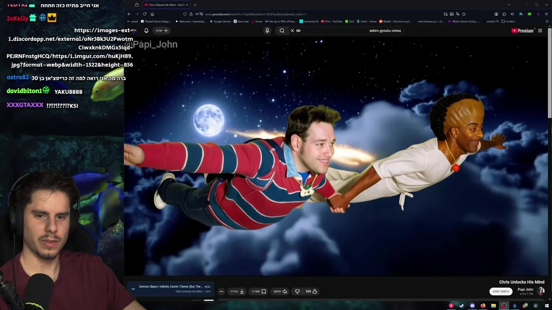Click the white Subscribe button for Papi John
Viewport: 552px width, 310px height.
[x=501, y=291]
